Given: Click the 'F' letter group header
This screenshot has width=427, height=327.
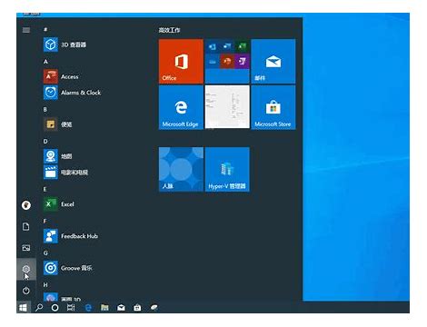Looking at the screenshot, I should pos(45,221).
